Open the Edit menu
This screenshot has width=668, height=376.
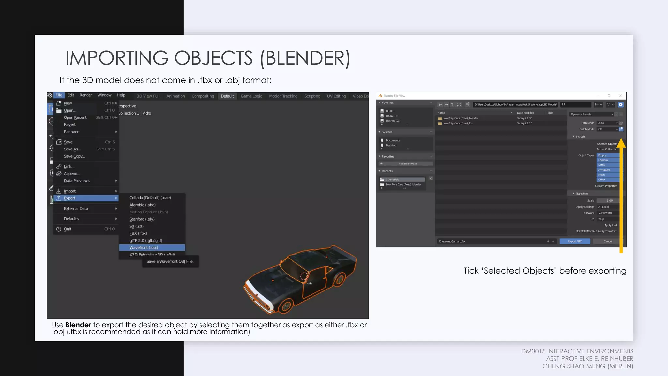point(71,95)
